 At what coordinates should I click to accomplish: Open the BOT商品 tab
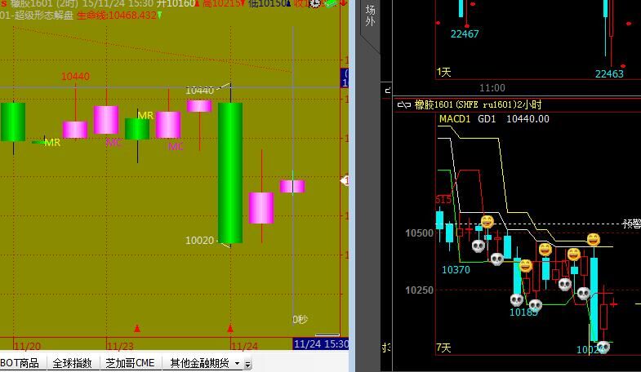click(20, 363)
